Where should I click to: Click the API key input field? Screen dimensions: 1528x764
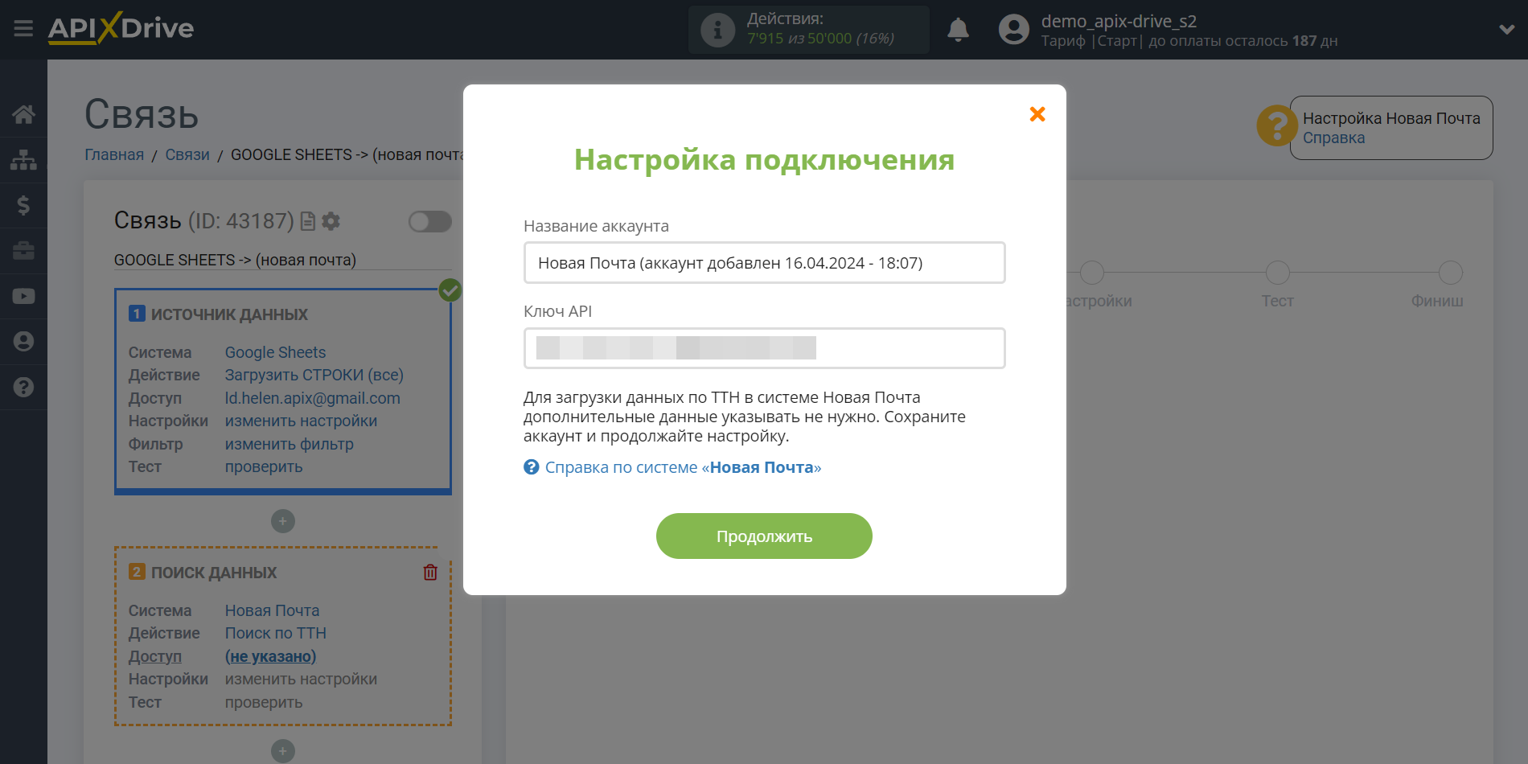[764, 348]
